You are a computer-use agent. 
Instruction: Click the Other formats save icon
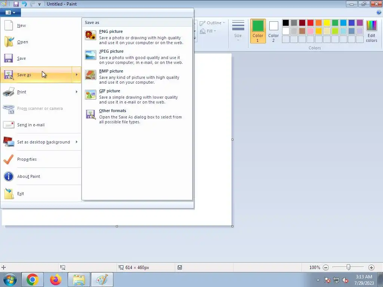point(91,114)
